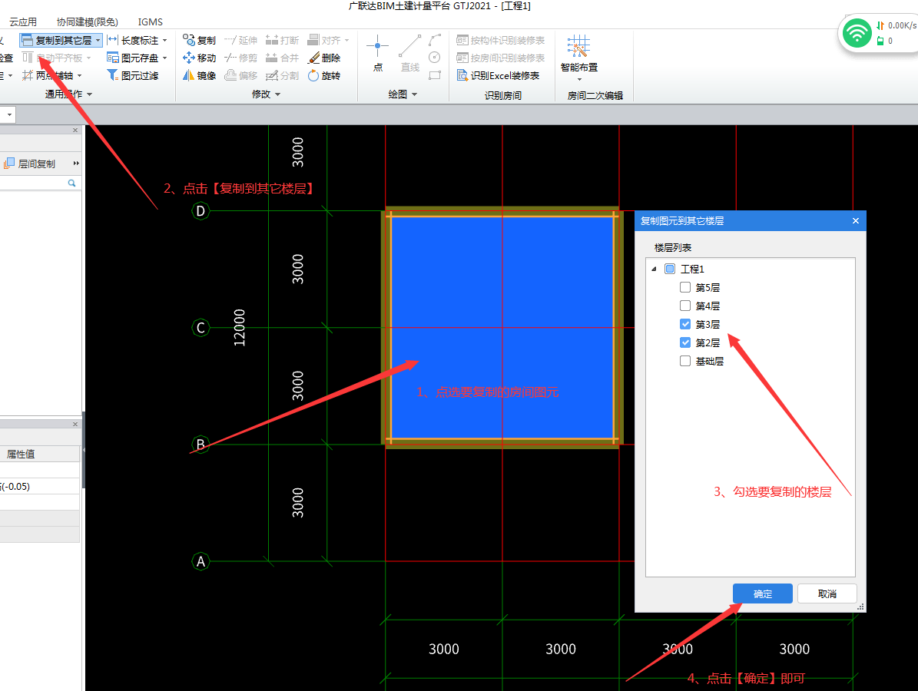Click the 打断 break tool
This screenshot has width=918, height=691.
pyautogui.click(x=282, y=41)
